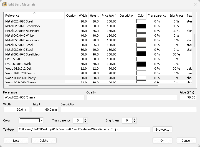Image resolution: width=200 pixels, height=147 pixels.
Task: Click the Brightness column header
Action: pyautogui.click(x=176, y=16)
